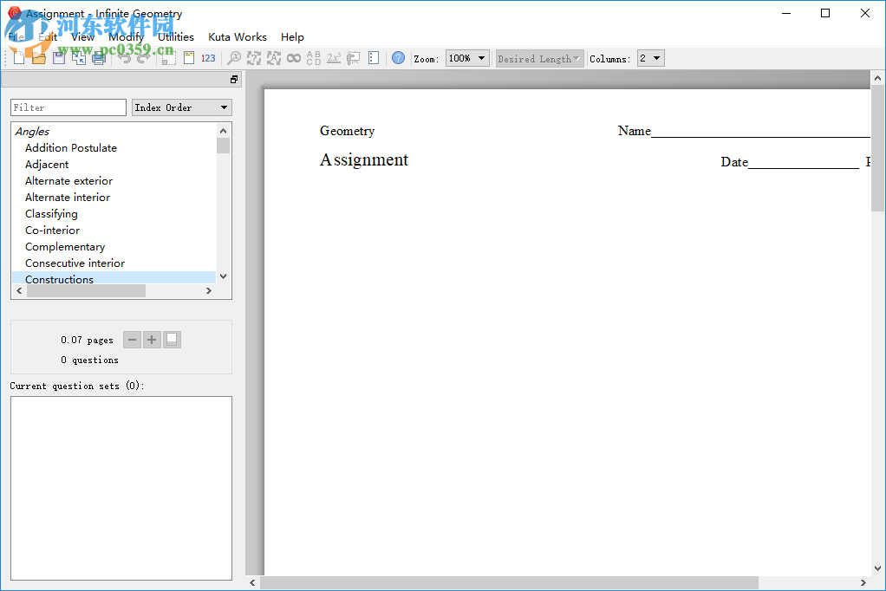The width and height of the screenshot is (886, 591).
Task: Click document horizontal scrollbar right arrow
Action: [x=863, y=582]
